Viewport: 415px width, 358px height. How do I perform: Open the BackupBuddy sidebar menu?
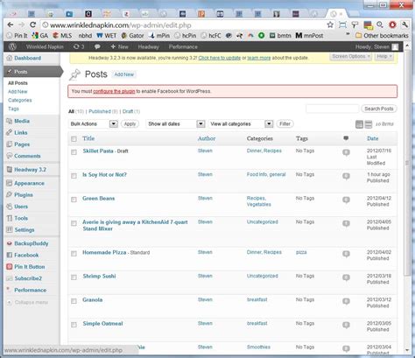click(32, 243)
